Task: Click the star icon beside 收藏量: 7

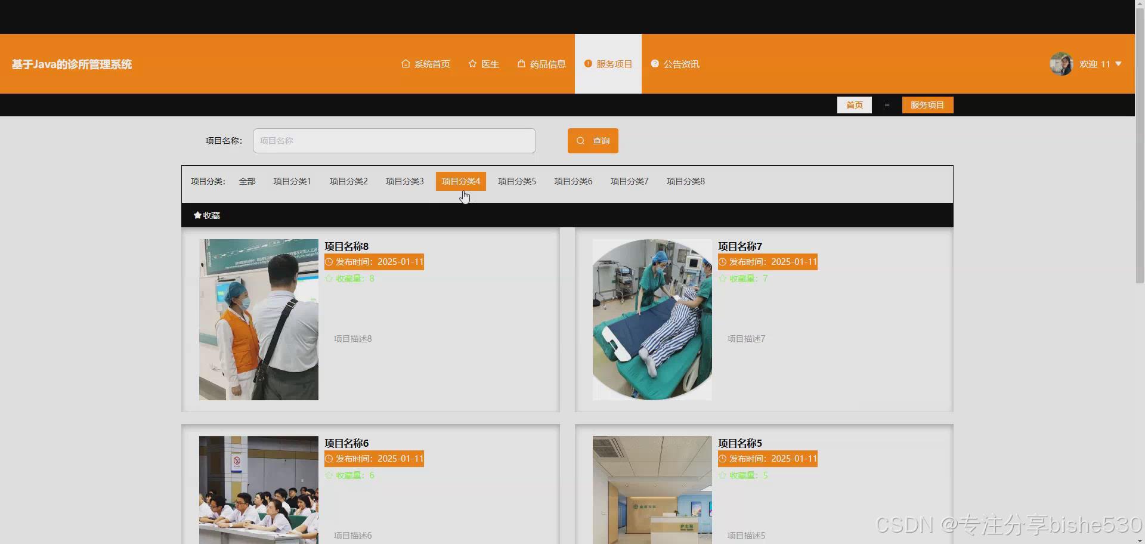Action: coord(722,279)
